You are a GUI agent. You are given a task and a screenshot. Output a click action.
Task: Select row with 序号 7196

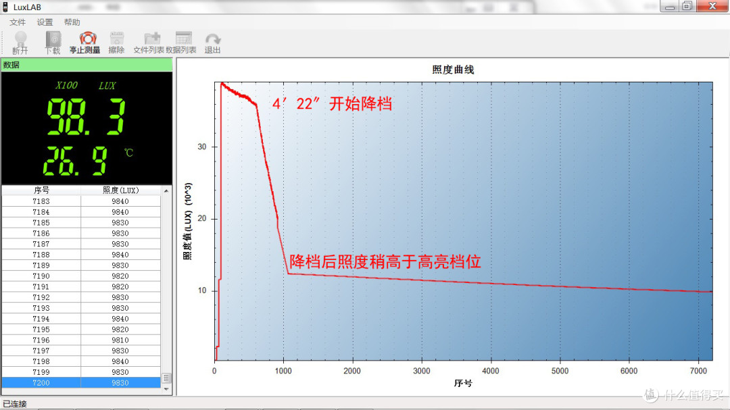point(81,340)
